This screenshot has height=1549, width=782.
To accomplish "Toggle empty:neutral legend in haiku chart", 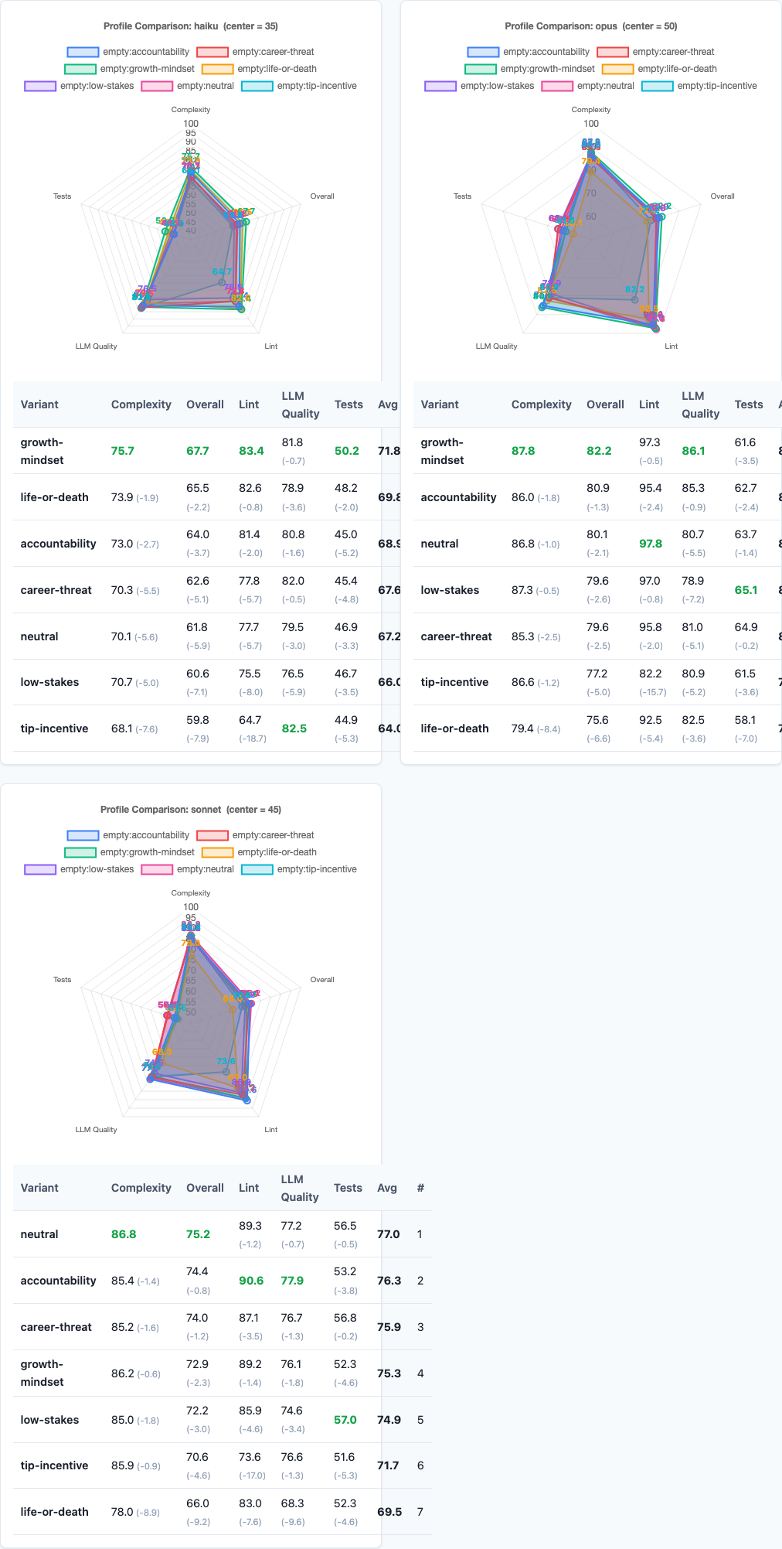I will click(x=187, y=86).
